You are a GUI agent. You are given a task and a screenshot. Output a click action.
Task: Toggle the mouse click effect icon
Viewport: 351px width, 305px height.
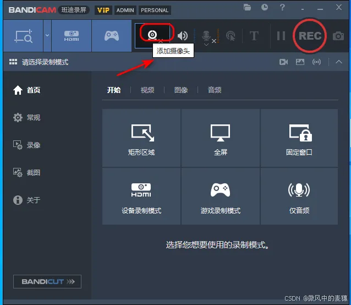pyautogui.click(x=231, y=36)
